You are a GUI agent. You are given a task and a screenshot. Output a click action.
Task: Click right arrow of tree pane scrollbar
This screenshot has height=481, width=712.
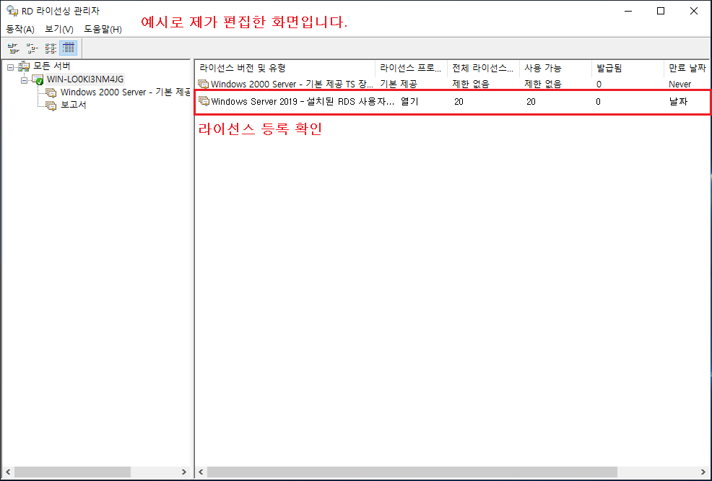tap(183, 472)
